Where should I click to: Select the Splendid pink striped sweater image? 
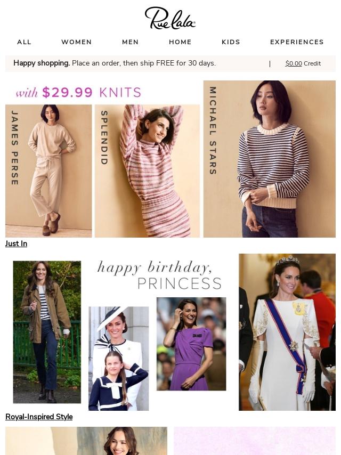pos(148,171)
